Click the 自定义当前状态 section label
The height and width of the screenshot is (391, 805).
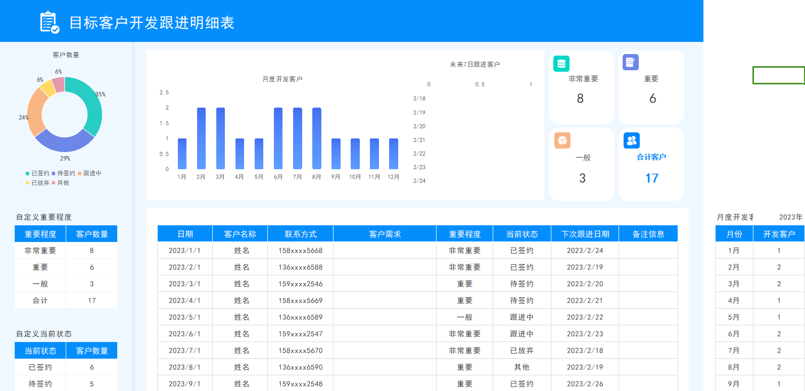coord(44,334)
